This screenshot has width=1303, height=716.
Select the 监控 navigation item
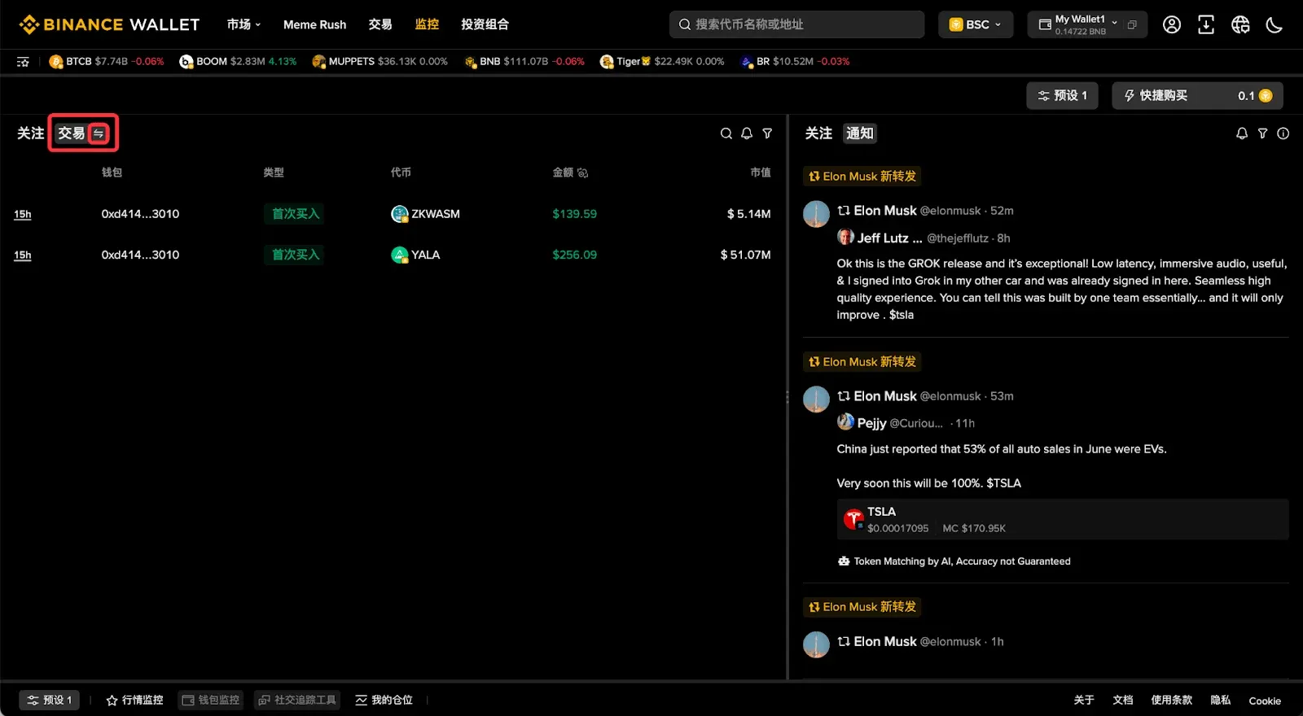(427, 24)
